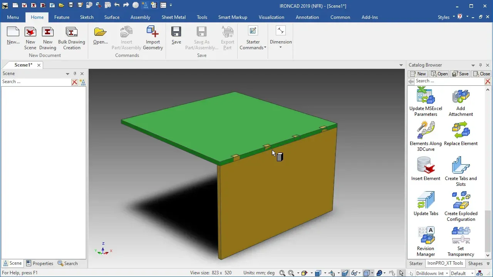Open a file using the Open icon

click(x=100, y=36)
